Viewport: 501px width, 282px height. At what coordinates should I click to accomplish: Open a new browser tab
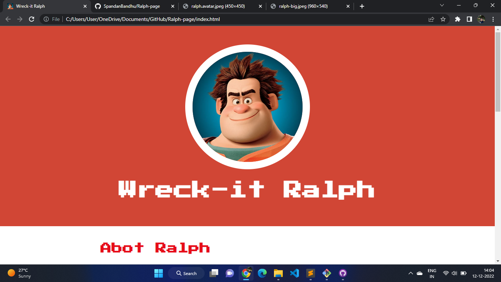point(362,6)
